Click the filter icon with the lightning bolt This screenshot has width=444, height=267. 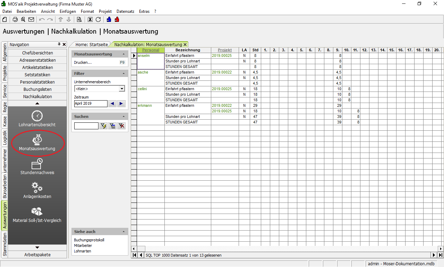pyautogui.click(x=103, y=126)
